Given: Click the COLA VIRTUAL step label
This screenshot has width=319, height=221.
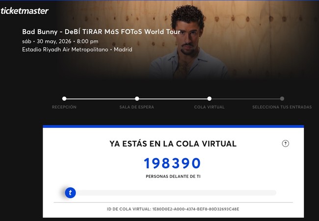Looking at the screenshot, I should 210,107.
